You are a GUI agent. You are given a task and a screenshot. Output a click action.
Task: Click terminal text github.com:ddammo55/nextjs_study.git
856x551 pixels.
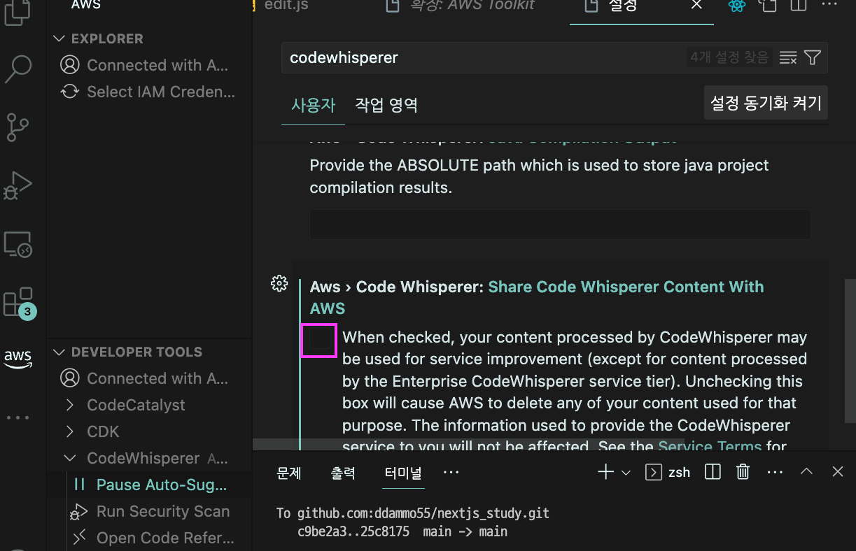(x=423, y=513)
